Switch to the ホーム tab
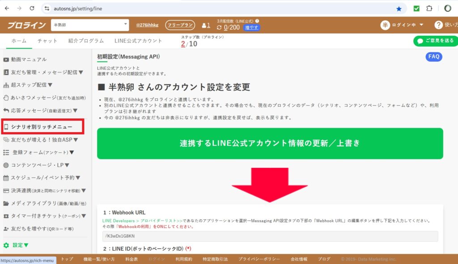Viewport: 458px width, 264px height. 19,41
